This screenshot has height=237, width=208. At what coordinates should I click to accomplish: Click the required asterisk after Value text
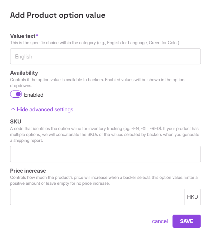click(37, 36)
